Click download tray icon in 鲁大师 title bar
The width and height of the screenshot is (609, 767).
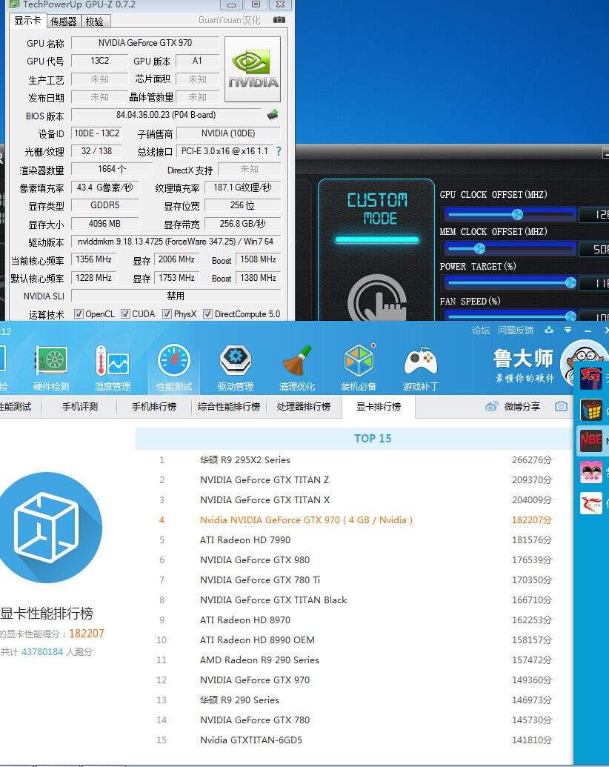pos(549,331)
